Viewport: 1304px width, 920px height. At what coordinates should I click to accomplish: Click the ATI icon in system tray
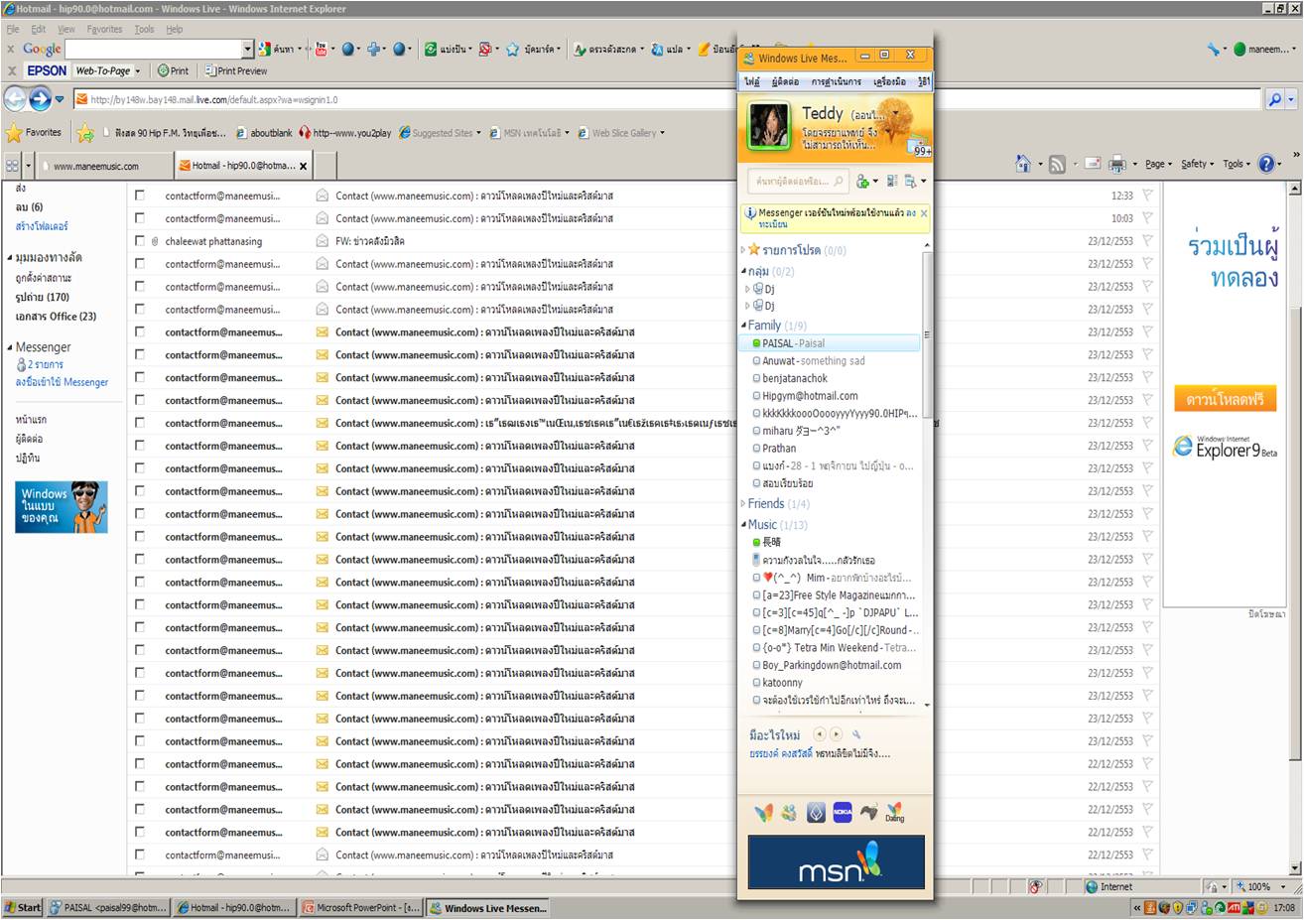[1235, 907]
